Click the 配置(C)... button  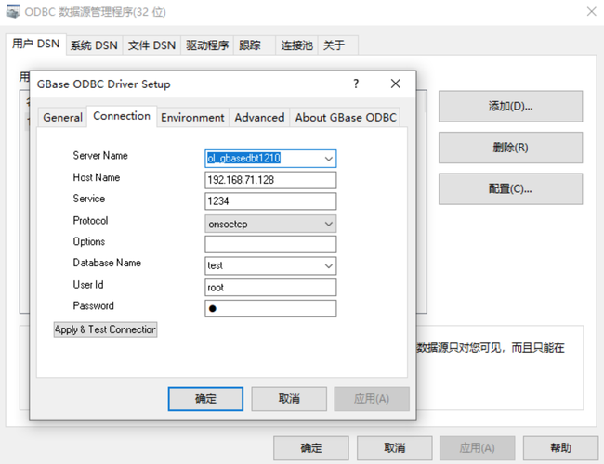click(510, 189)
